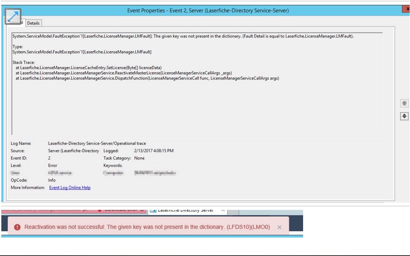Select the OpCode value Info
Image resolution: width=410 pixels, height=256 pixels.
pyautogui.click(x=52, y=180)
